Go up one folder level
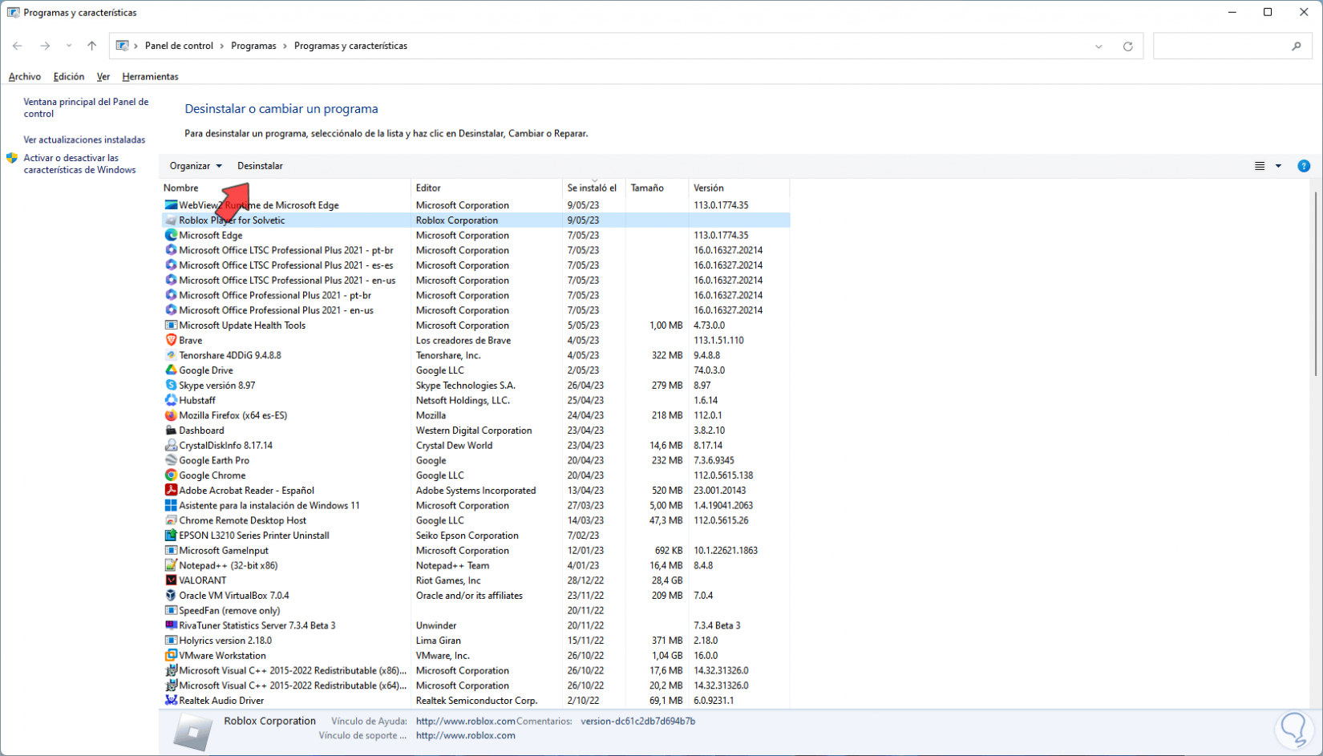The width and height of the screenshot is (1323, 756). pos(92,46)
